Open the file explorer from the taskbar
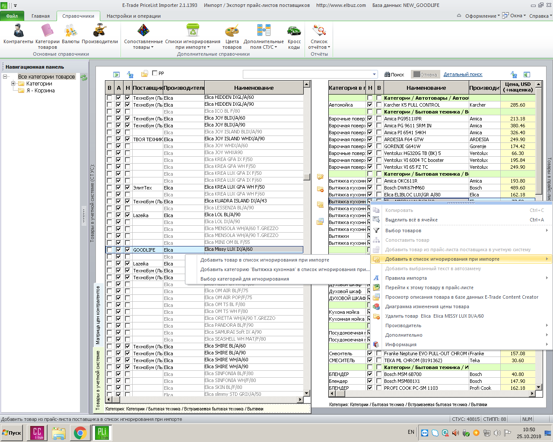The width and height of the screenshot is (553, 442). (59, 433)
